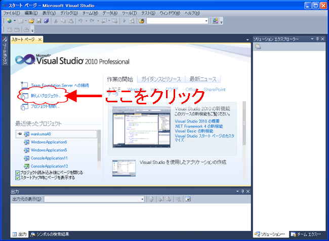Open the 編集(E) menu

click(x=31, y=13)
